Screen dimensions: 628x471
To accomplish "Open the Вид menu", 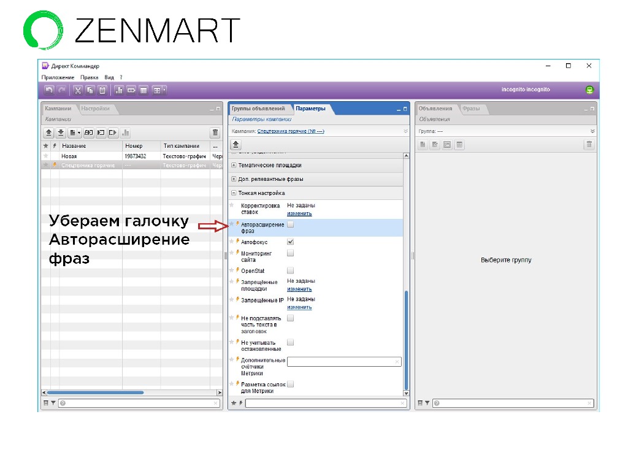I will pos(109,77).
